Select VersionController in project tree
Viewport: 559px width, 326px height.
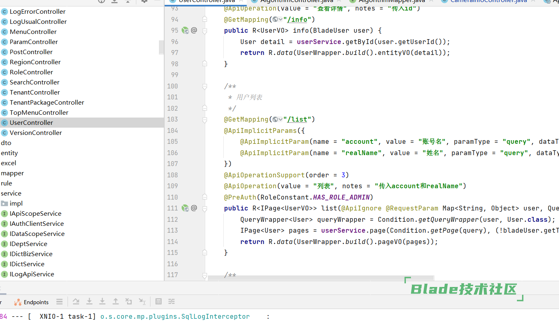(x=36, y=133)
